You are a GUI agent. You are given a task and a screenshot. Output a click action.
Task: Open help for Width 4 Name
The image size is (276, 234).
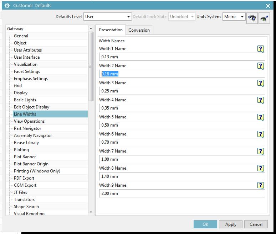pyautogui.click(x=261, y=100)
